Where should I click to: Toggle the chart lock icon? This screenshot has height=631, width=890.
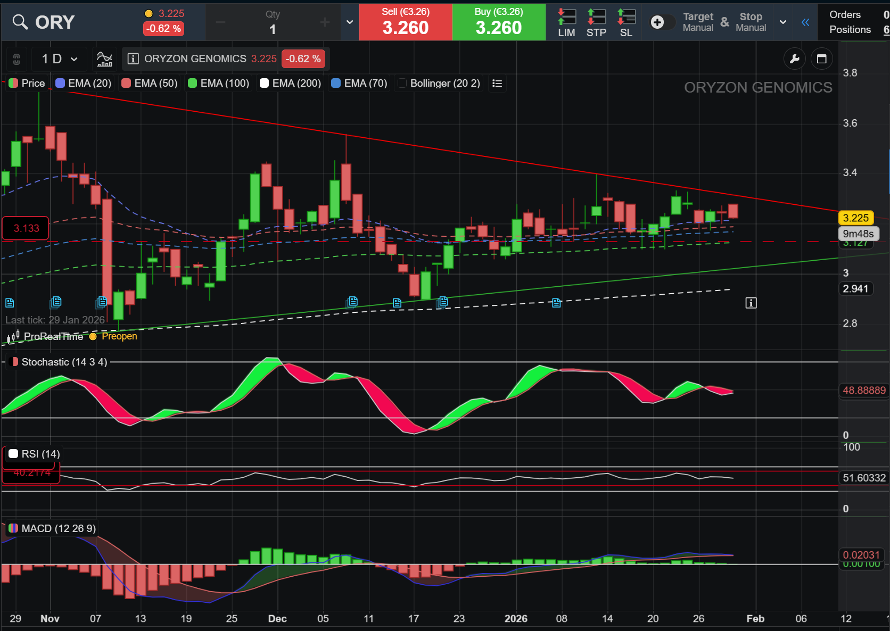pos(17,59)
